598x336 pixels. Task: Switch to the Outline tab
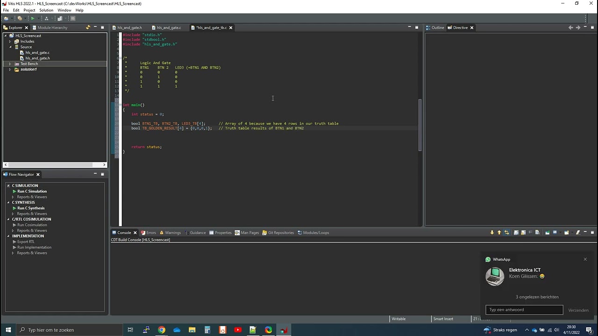[435, 28]
